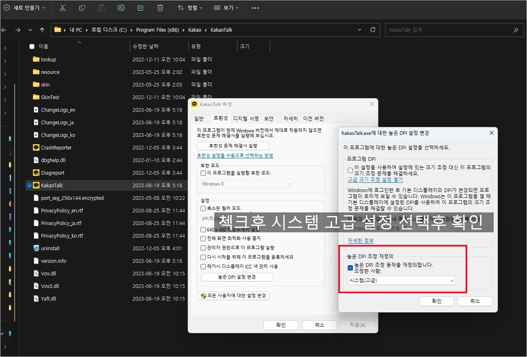Confirm with 확인 in DPI dialog

[x=436, y=301]
